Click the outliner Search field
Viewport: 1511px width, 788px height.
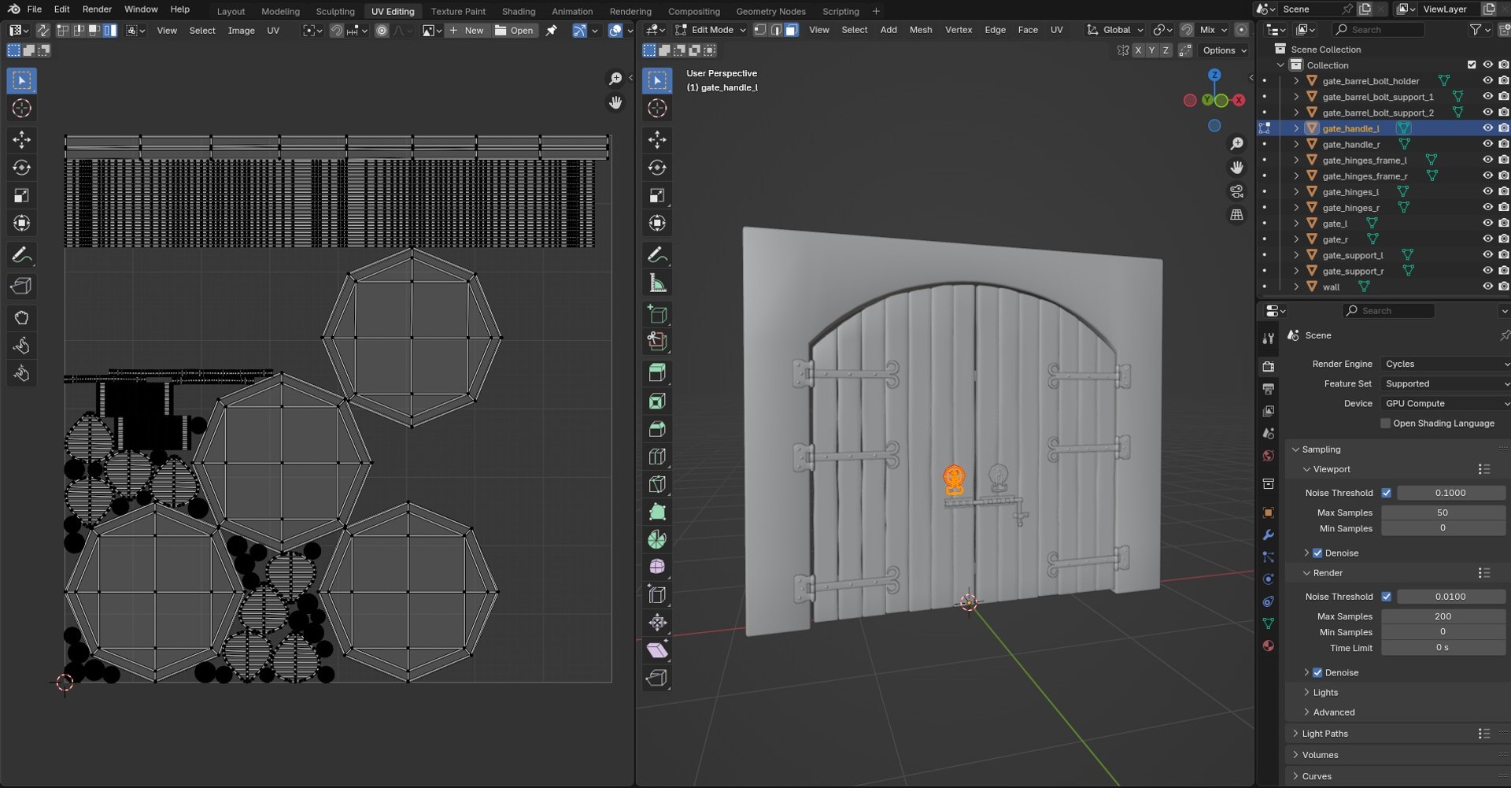tap(1378, 30)
